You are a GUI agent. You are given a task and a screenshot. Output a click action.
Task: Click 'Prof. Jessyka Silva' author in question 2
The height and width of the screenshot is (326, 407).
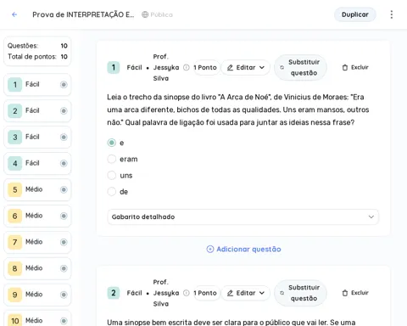pyautogui.click(x=166, y=293)
